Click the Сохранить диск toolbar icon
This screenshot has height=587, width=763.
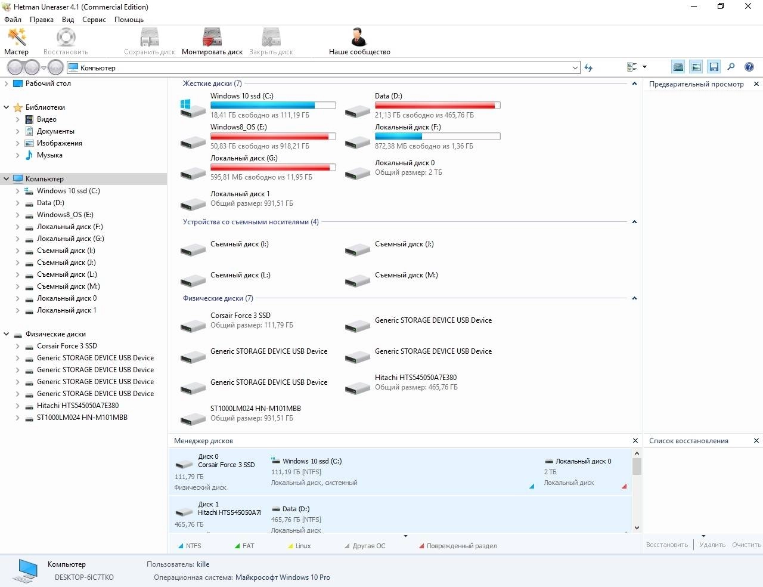coord(150,41)
